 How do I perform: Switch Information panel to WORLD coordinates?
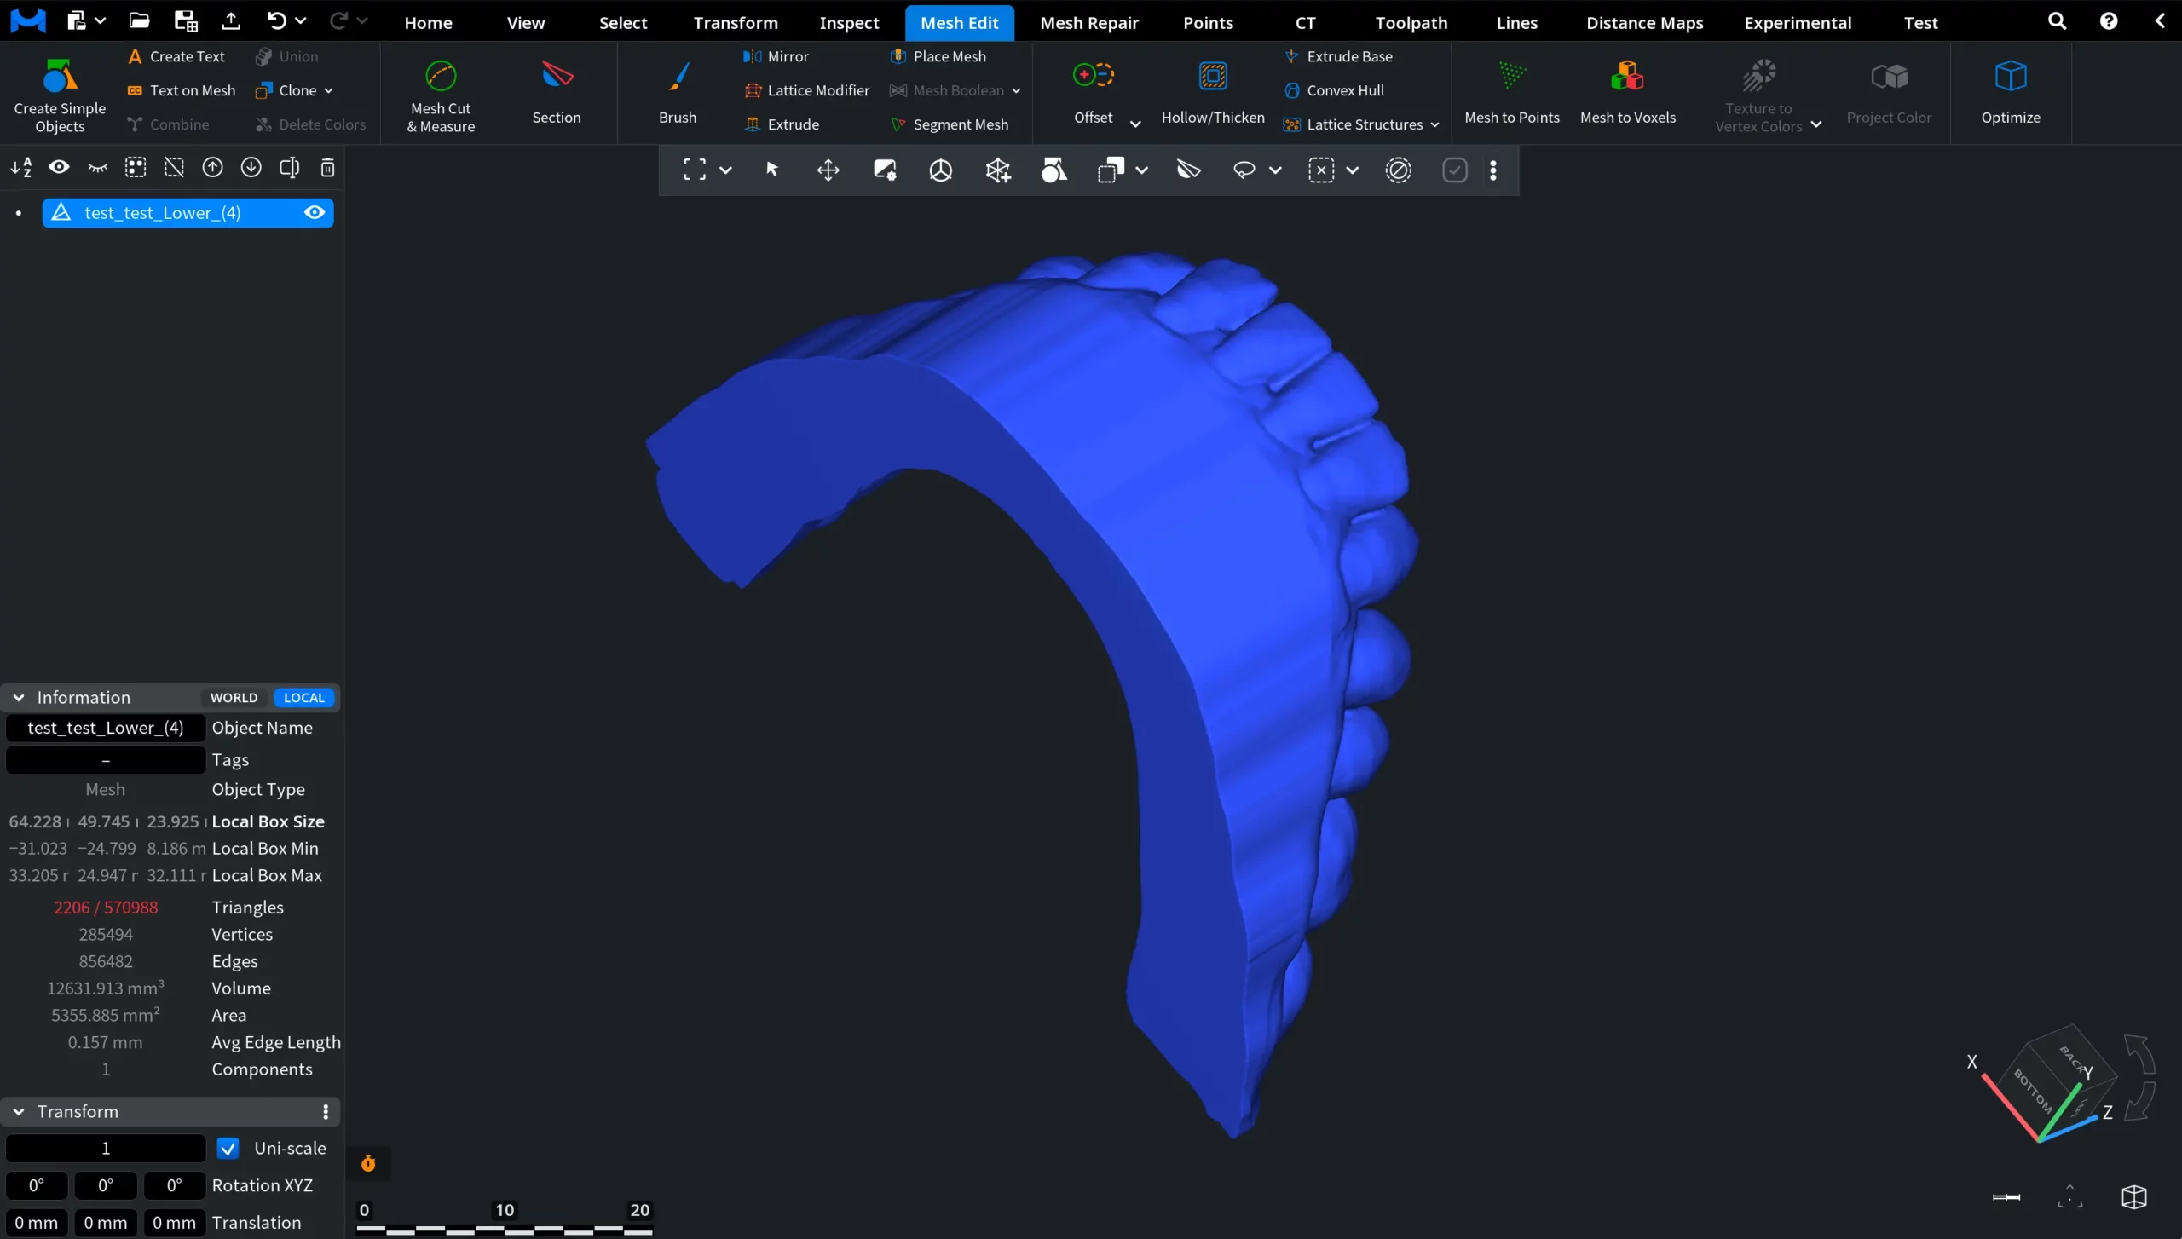coord(233,697)
